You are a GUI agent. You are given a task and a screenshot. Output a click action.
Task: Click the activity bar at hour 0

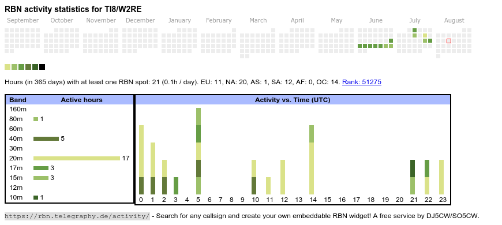pos(141,160)
